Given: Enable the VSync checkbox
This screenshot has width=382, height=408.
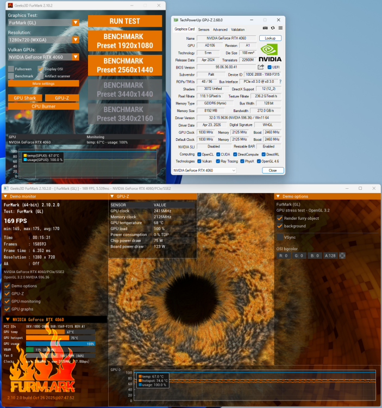Looking at the screenshot, I should (x=280, y=237).
